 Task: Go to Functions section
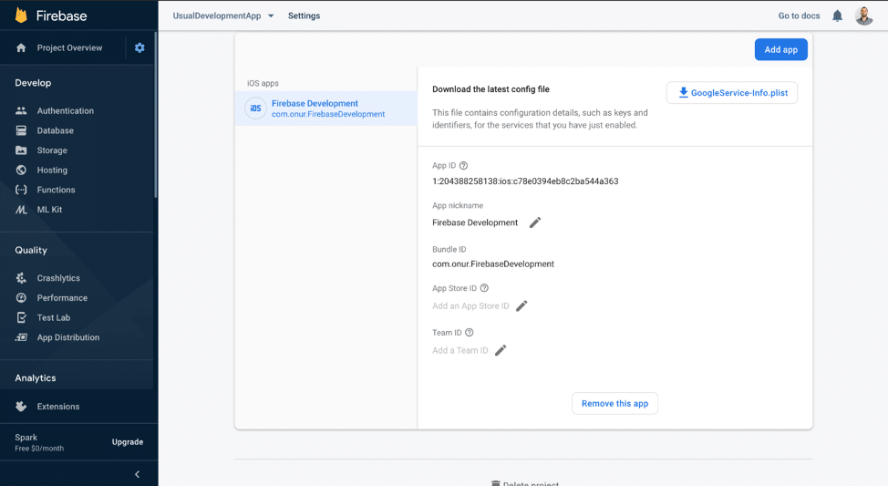(x=56, y=190)
